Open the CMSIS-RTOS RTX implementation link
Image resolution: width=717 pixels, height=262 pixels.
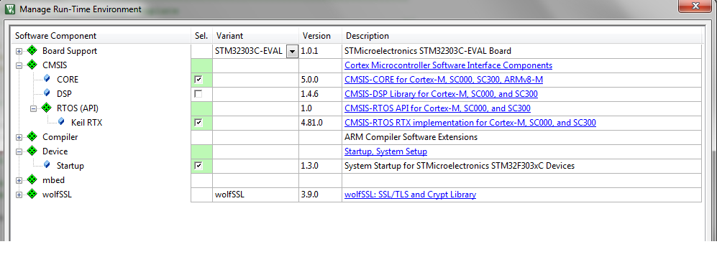point(470,123)
